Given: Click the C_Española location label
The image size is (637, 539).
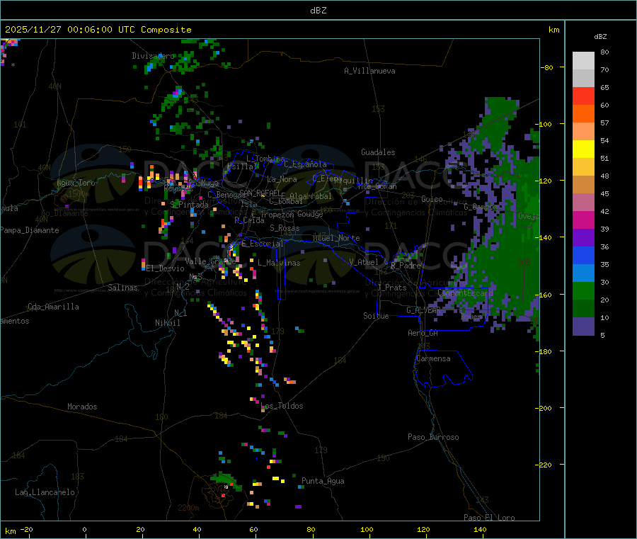Looking at the screenshot, I should (306, 164).
